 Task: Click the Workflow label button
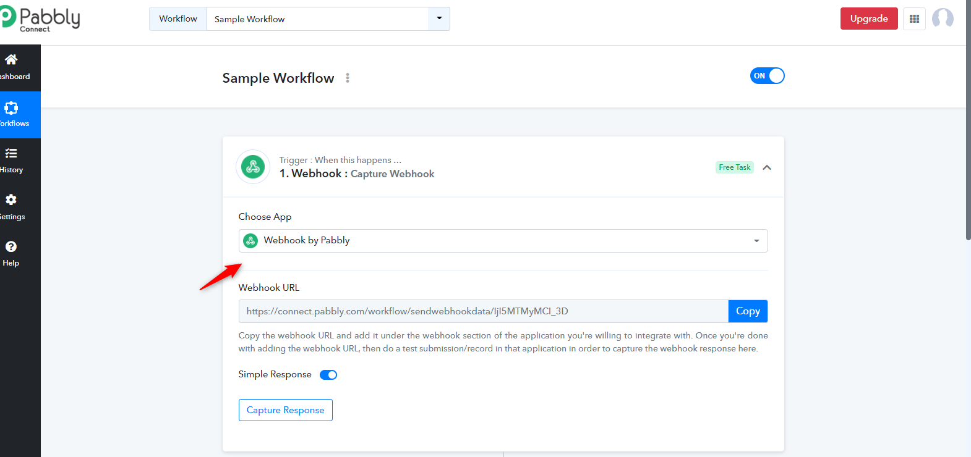pos(178,19)
